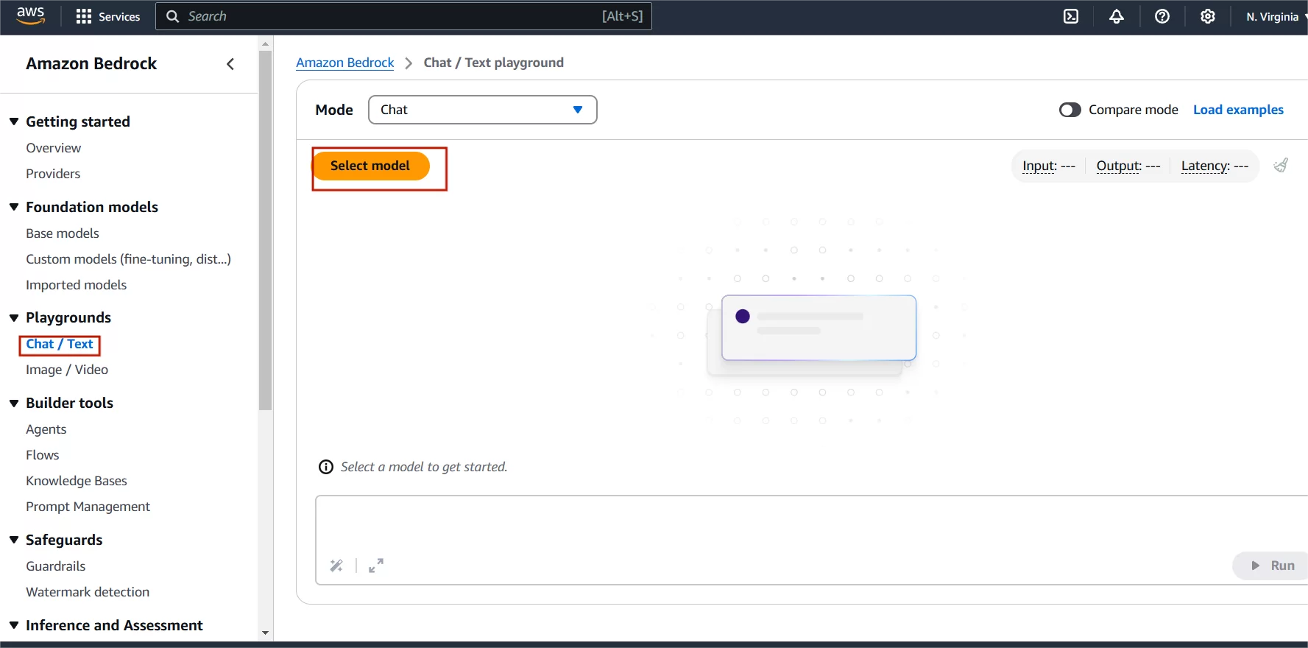Viewport: 1308px width, 648px height.
Task: Open Base models
Action: click(63, 233)
